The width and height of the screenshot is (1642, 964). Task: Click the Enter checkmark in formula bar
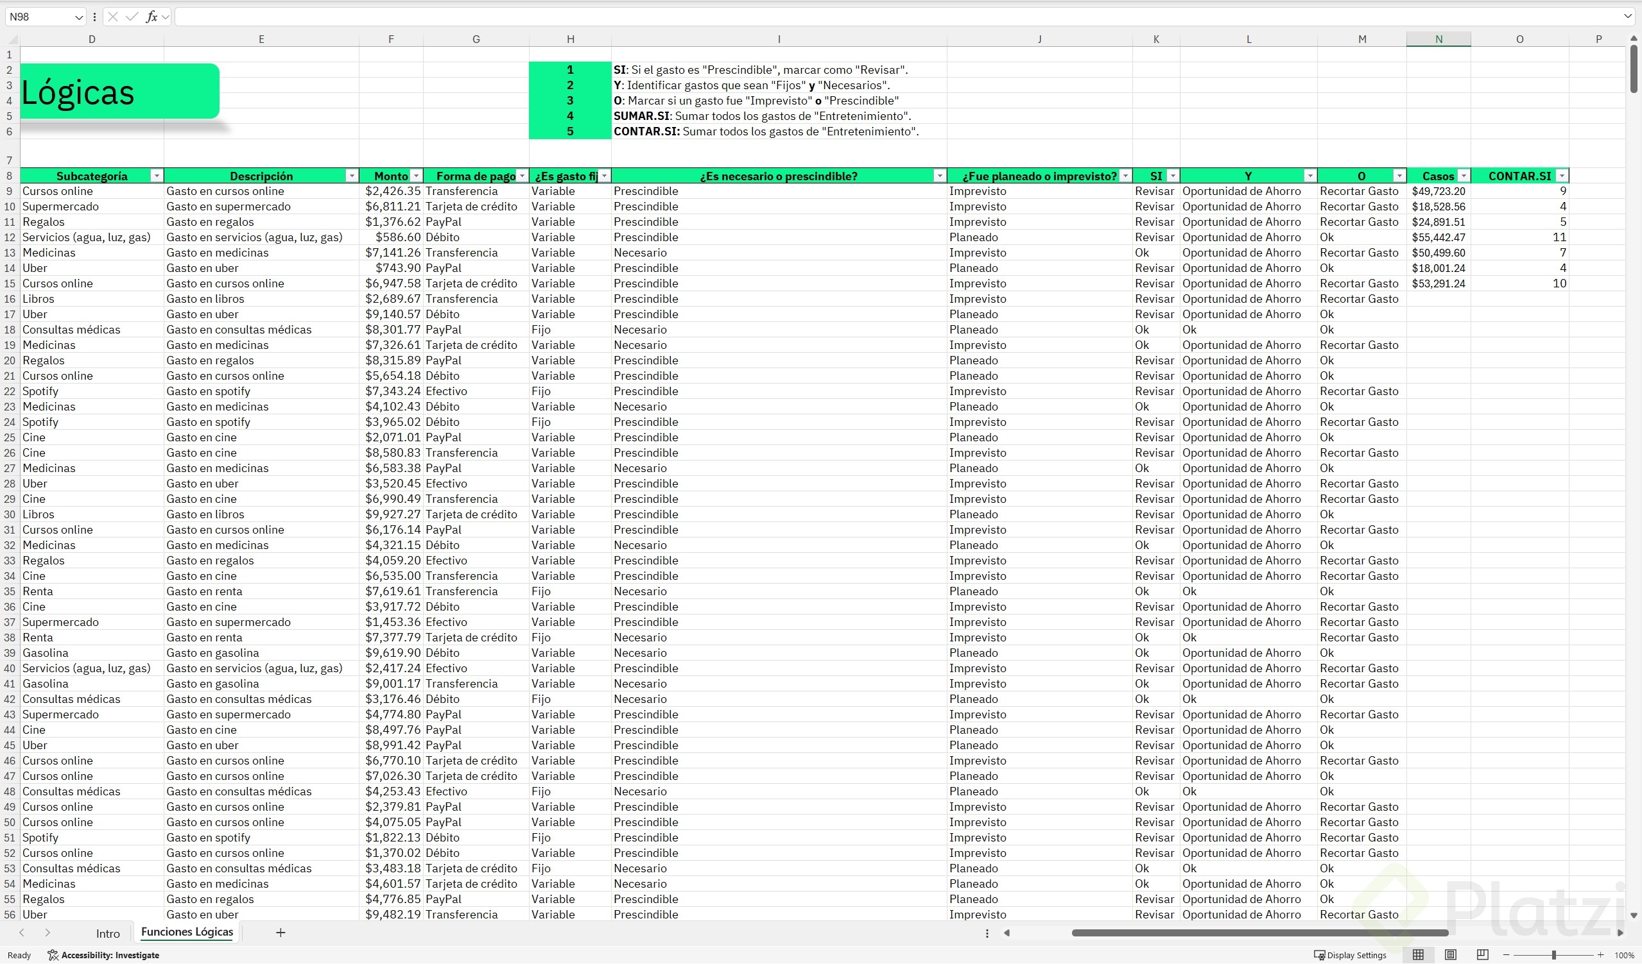tap(132, 17)
